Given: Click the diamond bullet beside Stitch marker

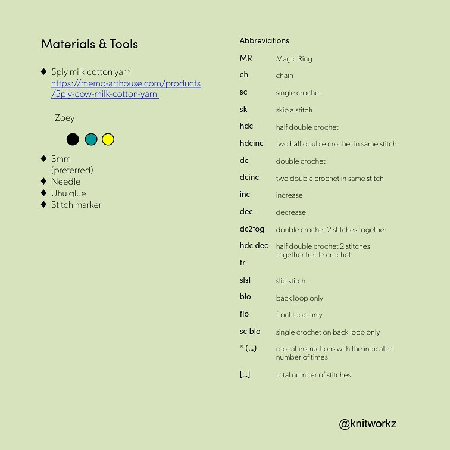Looking at the screenshot, I should point(43,204).
